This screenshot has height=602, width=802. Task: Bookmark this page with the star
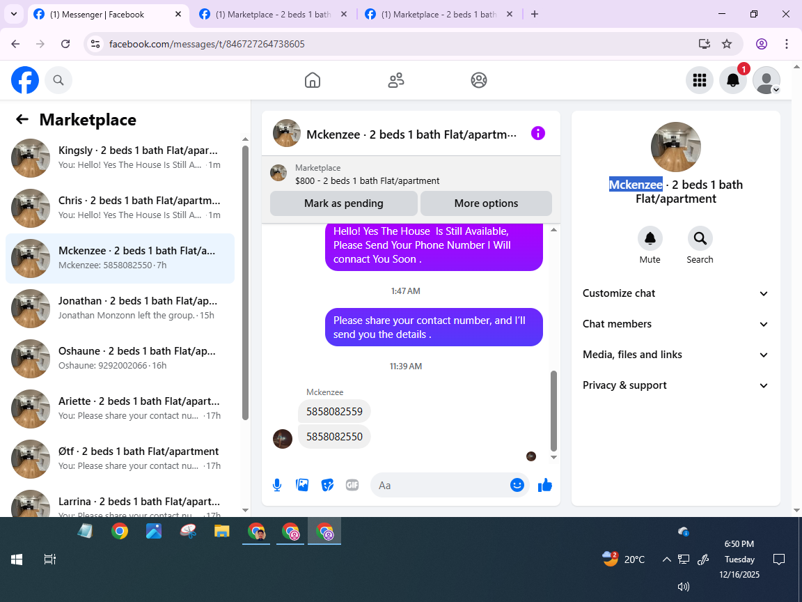pos(727,44)
